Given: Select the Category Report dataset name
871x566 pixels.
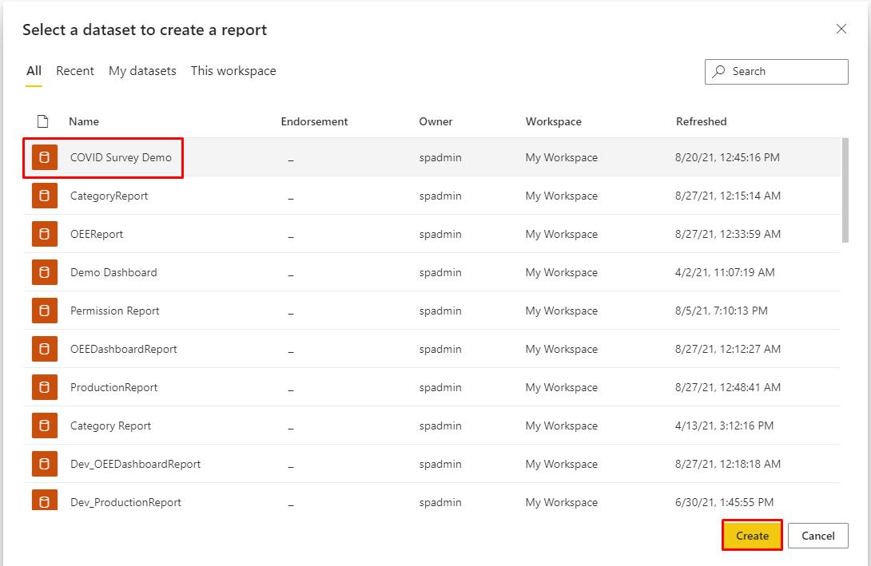Looking at the screenshot, I should click(x=109, y=425).
